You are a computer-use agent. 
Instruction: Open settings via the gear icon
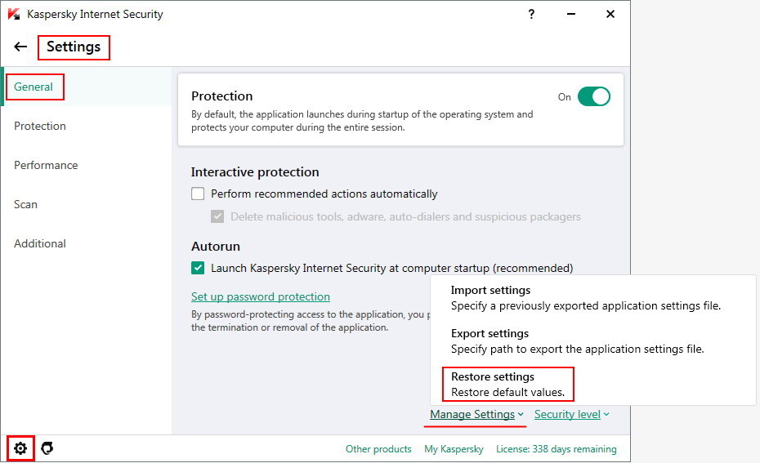[20, 448]
